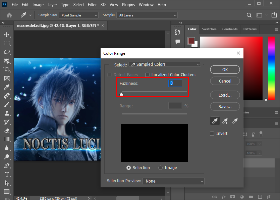Image resolution: width=280 pixels, height=200 pixels.
Task: Click the Subtract from Sample eyedropper
Action: click(x=235, y=121)
